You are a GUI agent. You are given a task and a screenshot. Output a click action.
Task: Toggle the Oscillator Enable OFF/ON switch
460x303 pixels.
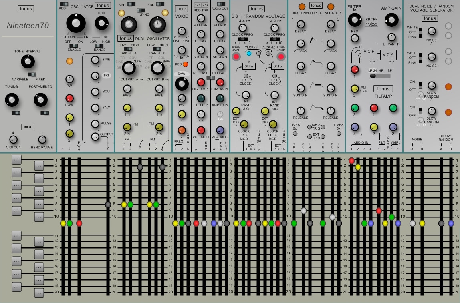pyautogui.click(x=73, y=46)
